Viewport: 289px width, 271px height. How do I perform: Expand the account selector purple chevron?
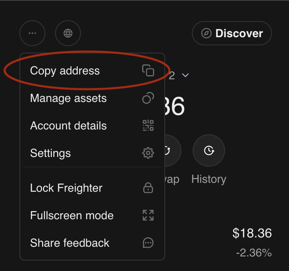click(x=185, y=76)
